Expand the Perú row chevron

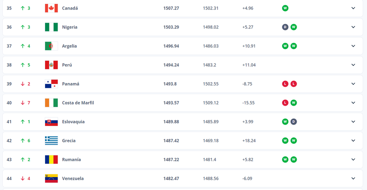[353, 65]
